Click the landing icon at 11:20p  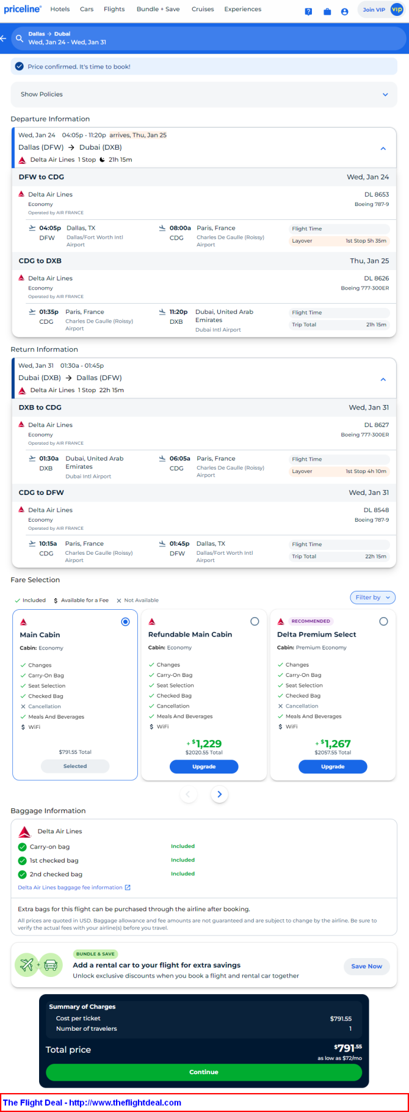coord(162,312)
